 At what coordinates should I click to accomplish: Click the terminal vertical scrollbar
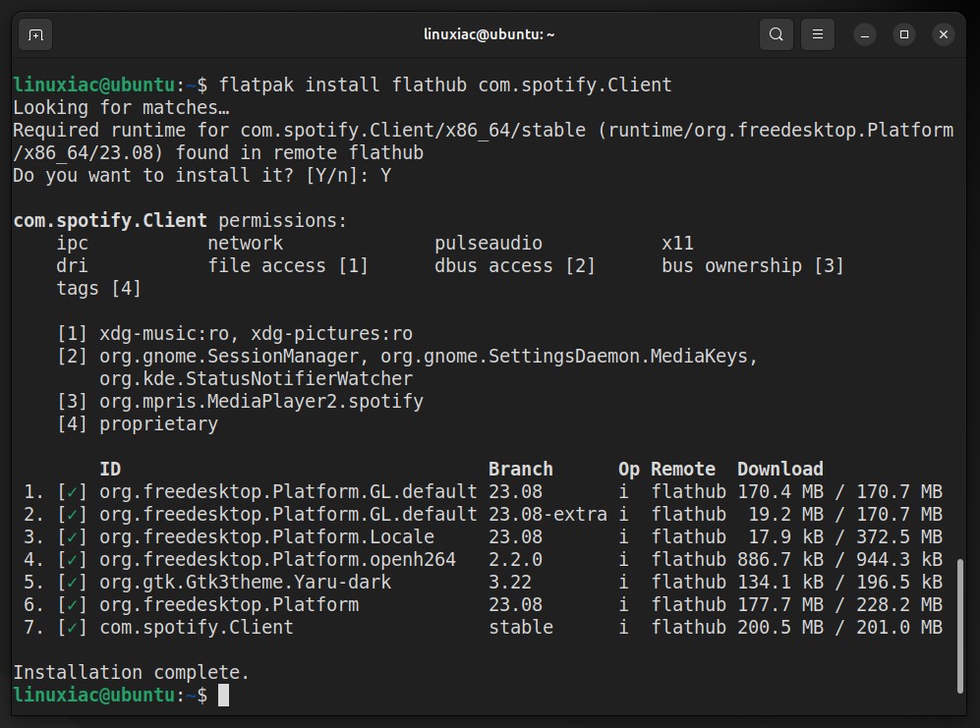click(960, 626)
